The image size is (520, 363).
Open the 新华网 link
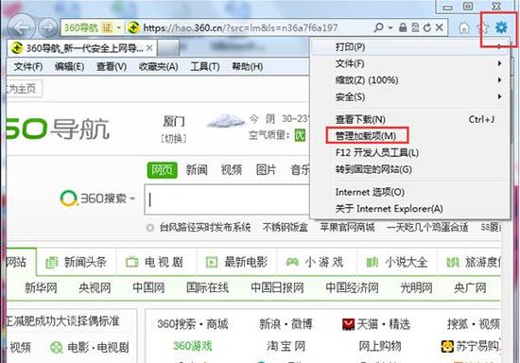[x=41, y=287]
